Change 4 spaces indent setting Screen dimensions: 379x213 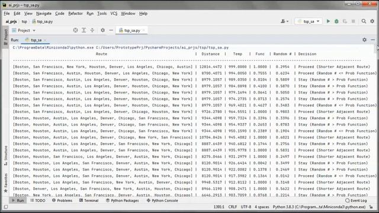pyautogui.click(x=262, y=207)
